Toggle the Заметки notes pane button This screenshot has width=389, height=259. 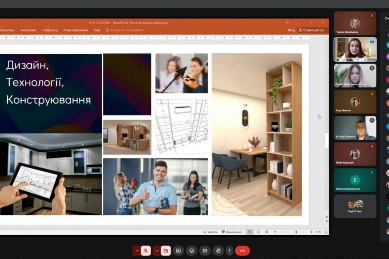(x=210, y=232)
